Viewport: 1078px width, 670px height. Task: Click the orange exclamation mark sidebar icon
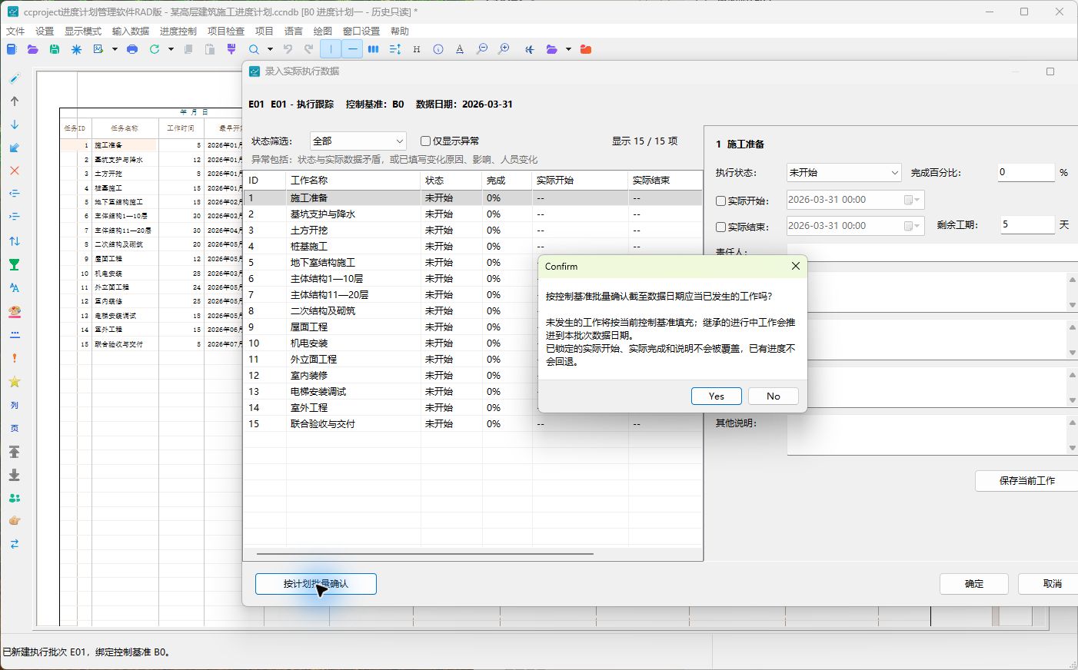click(x=15, y=358)
